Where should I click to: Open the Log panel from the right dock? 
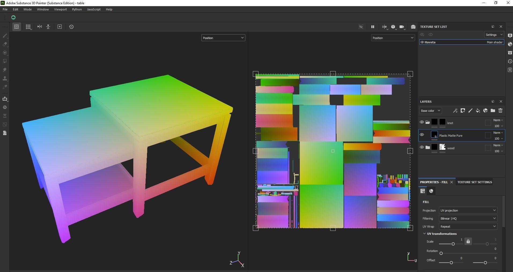(x=510, y=70)
